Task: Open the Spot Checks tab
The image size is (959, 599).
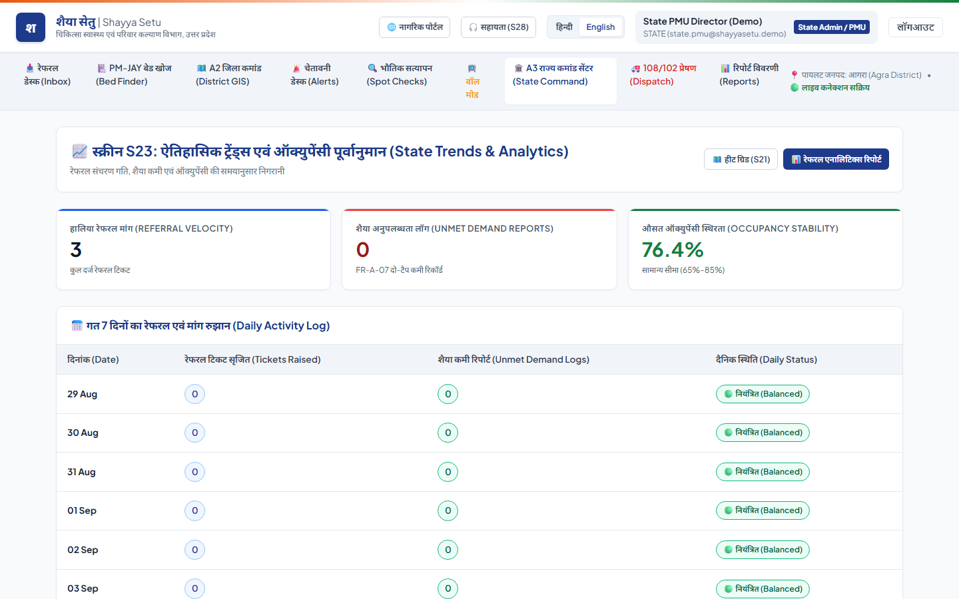Action: pos(400,75)
